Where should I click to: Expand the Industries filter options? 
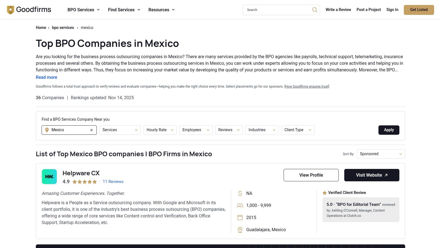coord(262,130)
